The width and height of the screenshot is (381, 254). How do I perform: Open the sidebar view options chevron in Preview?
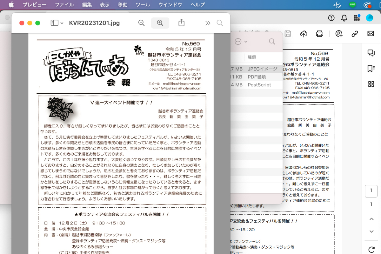point(62,23)
